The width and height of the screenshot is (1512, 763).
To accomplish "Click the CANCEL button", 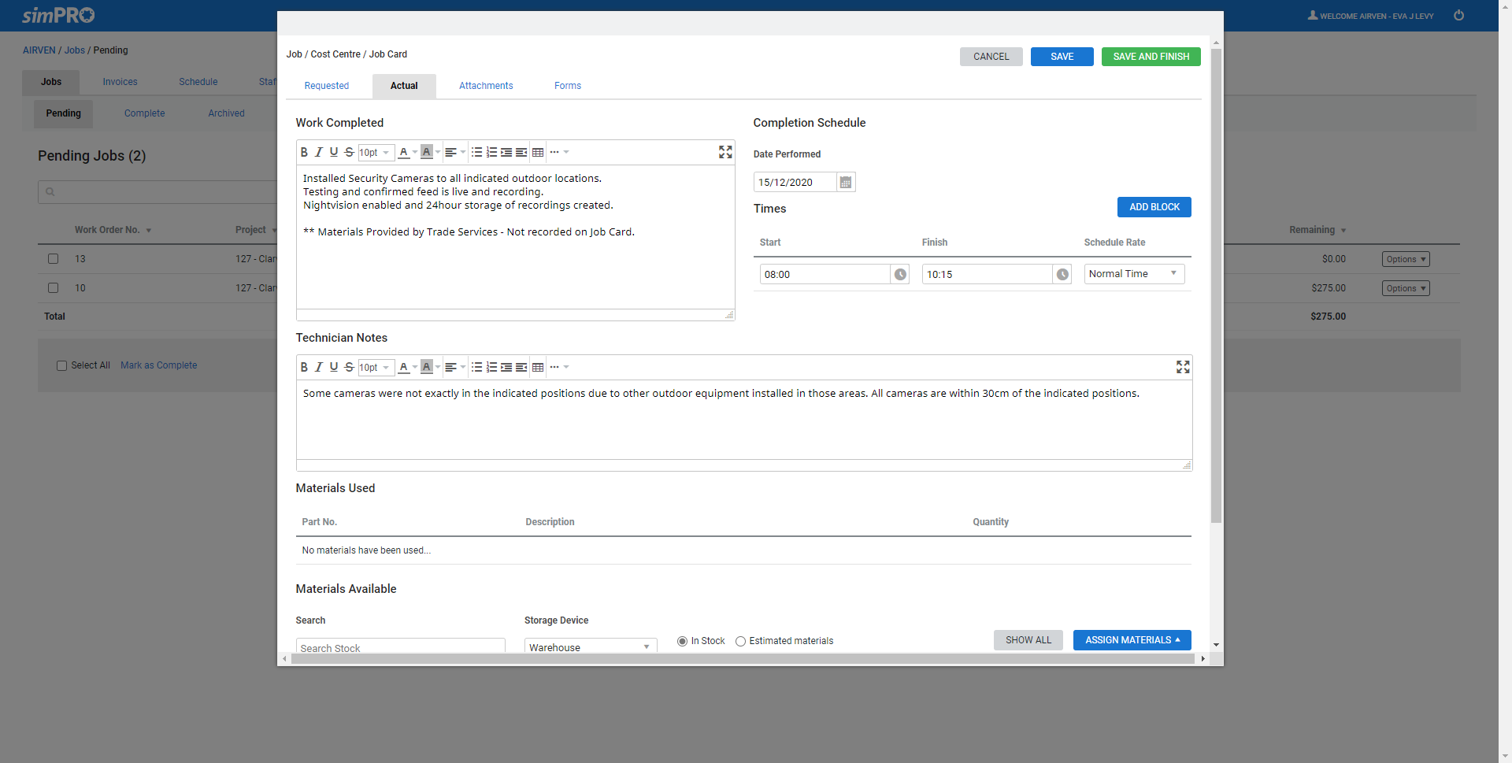I will tap(991, 57).
